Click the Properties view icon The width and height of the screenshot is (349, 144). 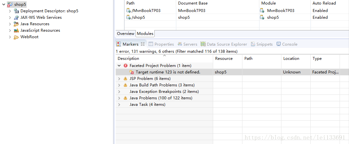pyautogui.click(x=151, y=44)
